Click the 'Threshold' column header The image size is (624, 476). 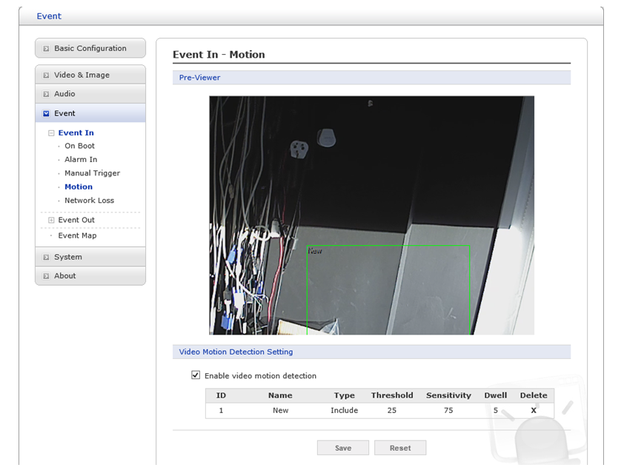click(392, 395)
